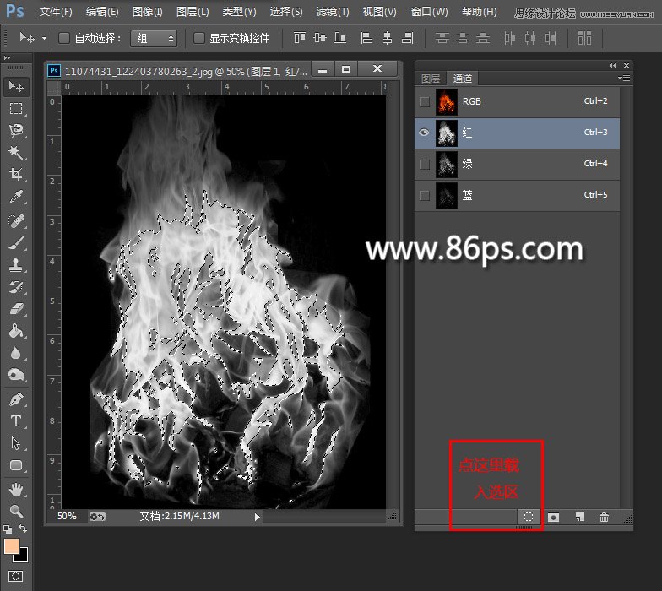Select the Type tool
The height and width of the screenshot is (591, 662).
point(16,420)
